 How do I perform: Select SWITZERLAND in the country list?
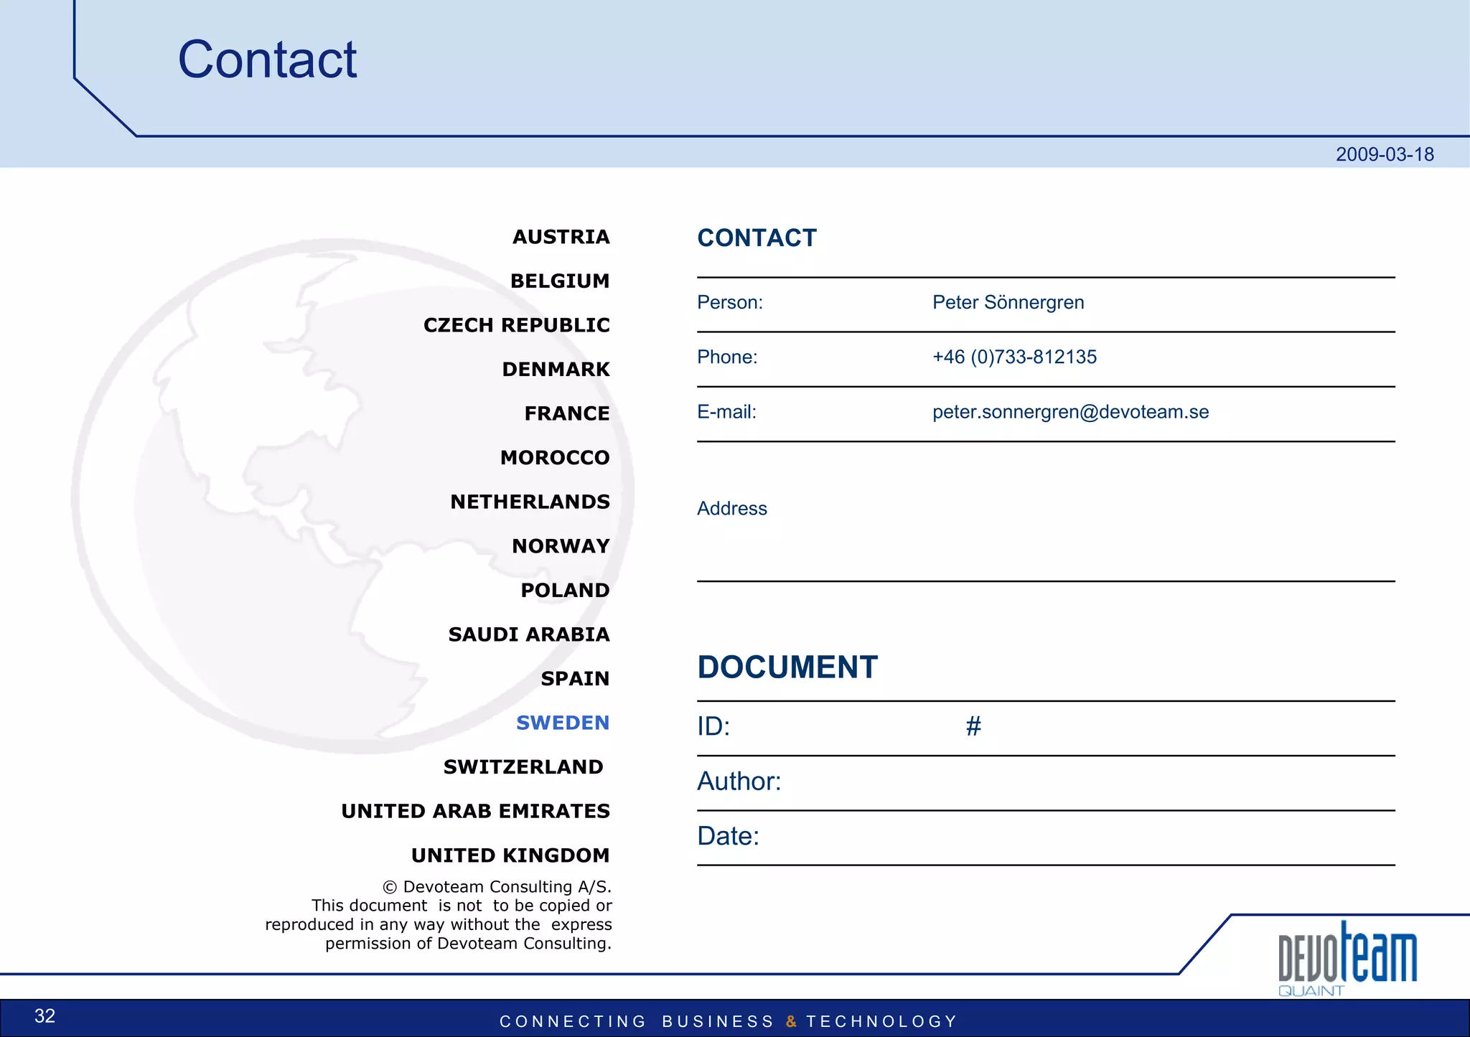click(523, 767)
